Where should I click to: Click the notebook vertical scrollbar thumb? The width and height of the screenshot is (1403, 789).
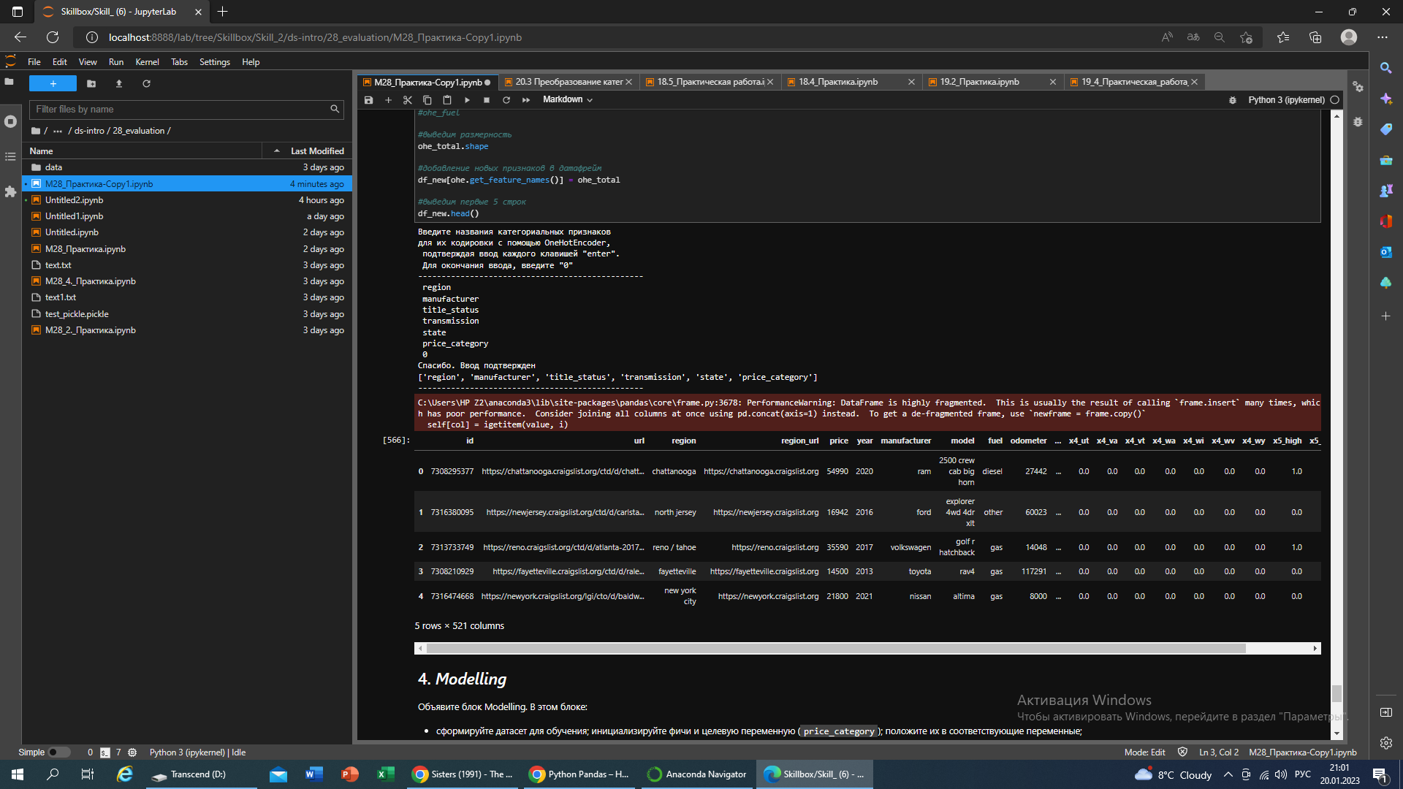[x=1337, y=693]
